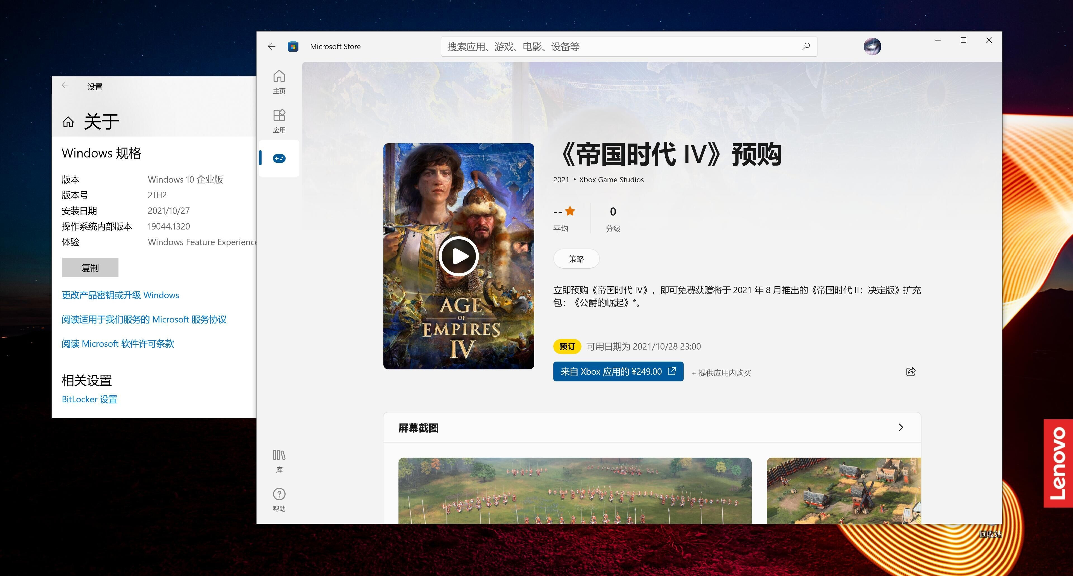Viewport: 1073px width, 576px height.
Task: Open the 主页 section in Microsoft Store sidebar
Action: [279, 82]
